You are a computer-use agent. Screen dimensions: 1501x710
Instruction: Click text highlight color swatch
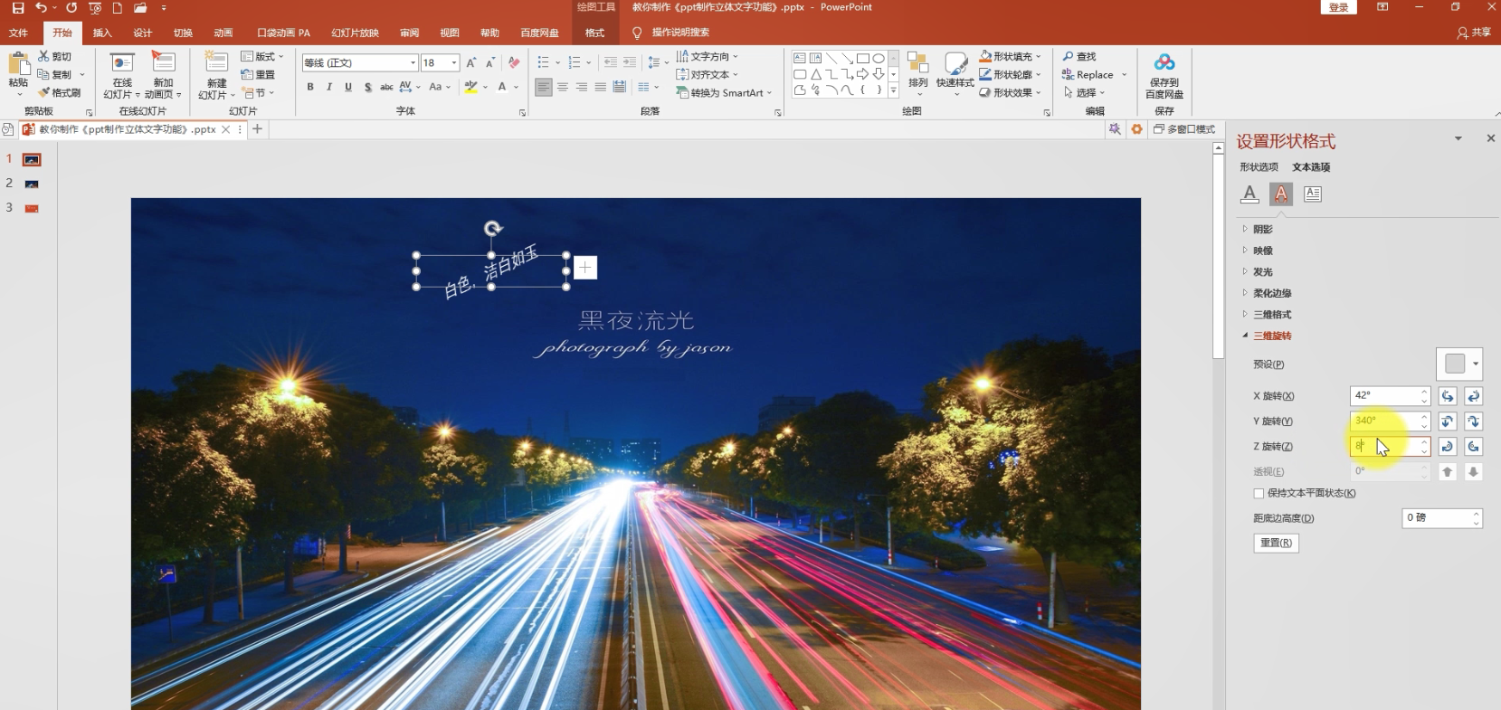(x=470, y=87)
